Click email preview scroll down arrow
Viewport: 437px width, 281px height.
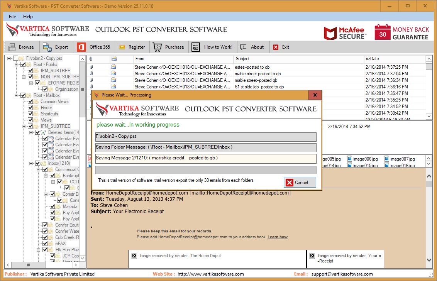429,260
